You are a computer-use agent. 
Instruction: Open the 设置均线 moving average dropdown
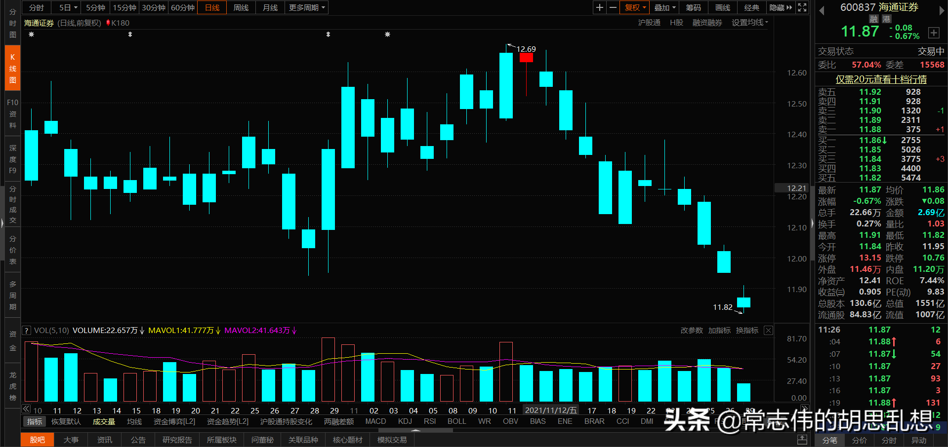click(x=749, y=22)
